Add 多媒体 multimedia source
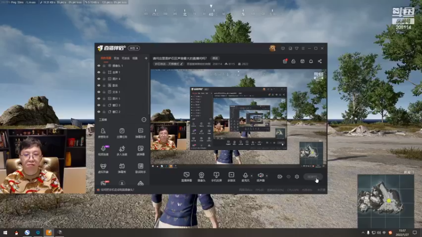 pyautogui.click(x=232, y=177)
